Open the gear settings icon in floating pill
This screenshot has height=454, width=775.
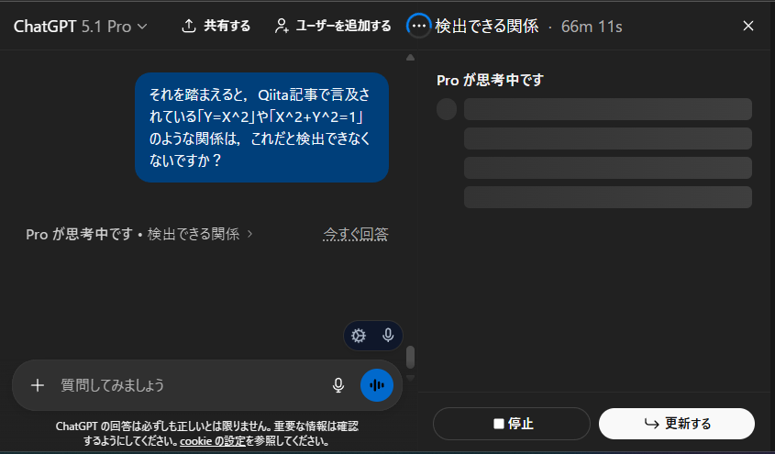coord(359,336)
